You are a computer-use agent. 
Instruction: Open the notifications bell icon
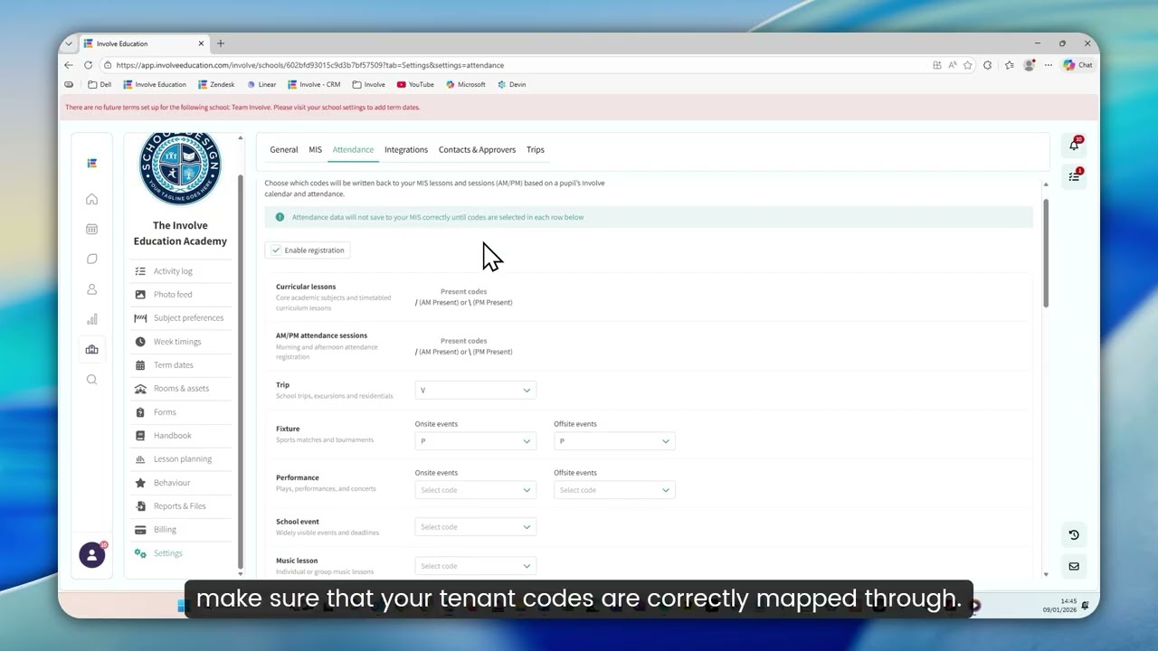point(1074,145)
